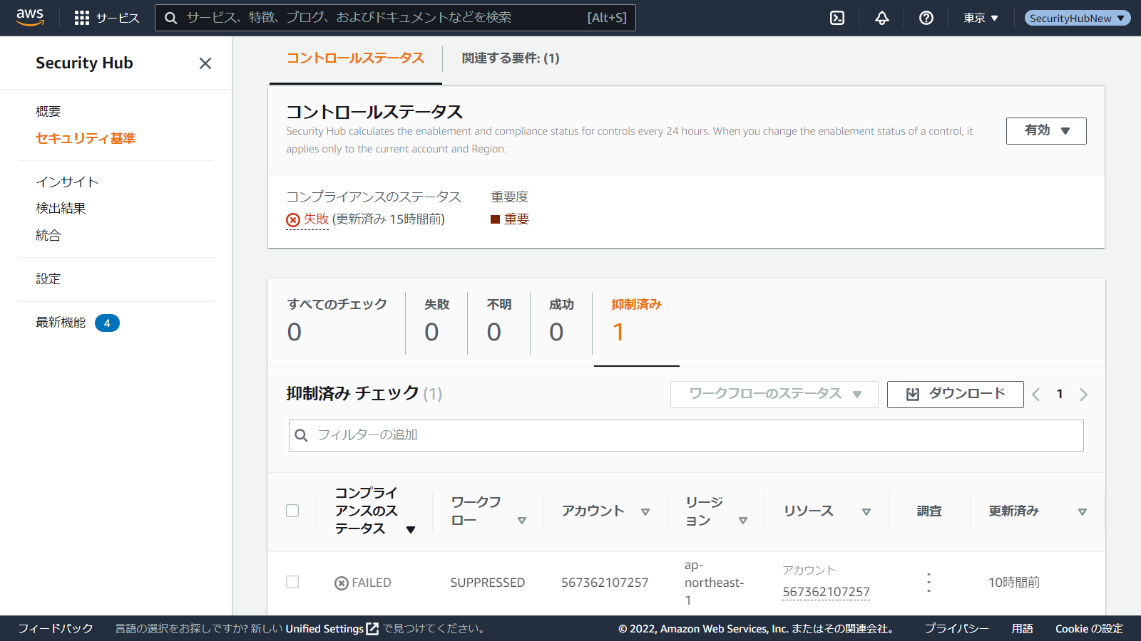Check the FAILED finding row checkbox
The height and width of the screenshot is (641, 1141).
292,582
